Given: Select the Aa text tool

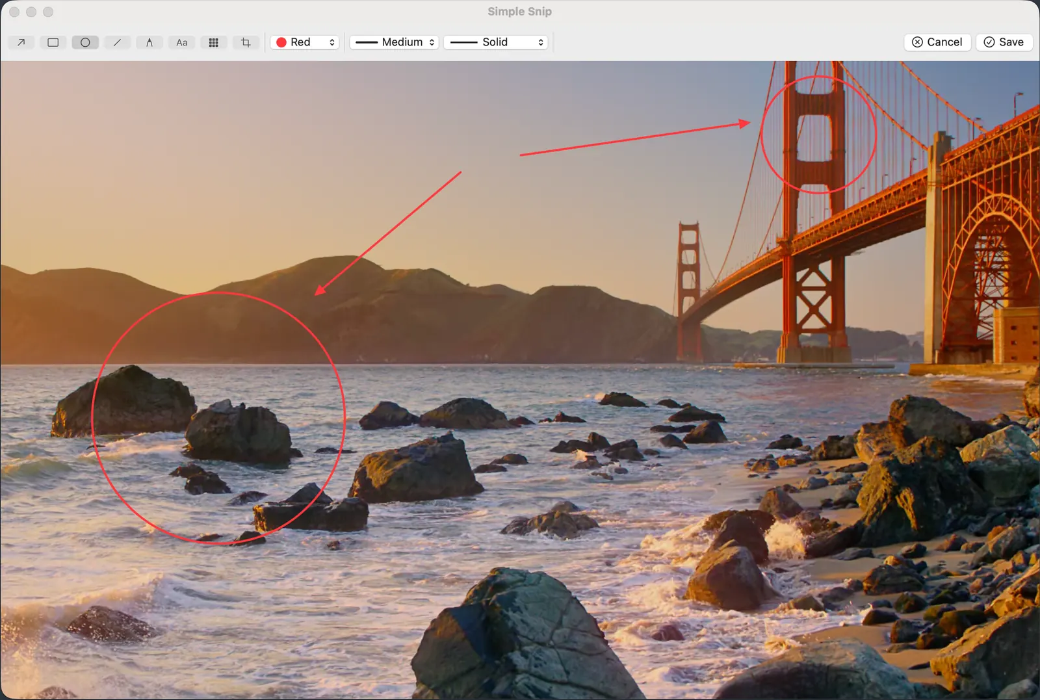Looking at the screenshot, I should click(182, 42).
